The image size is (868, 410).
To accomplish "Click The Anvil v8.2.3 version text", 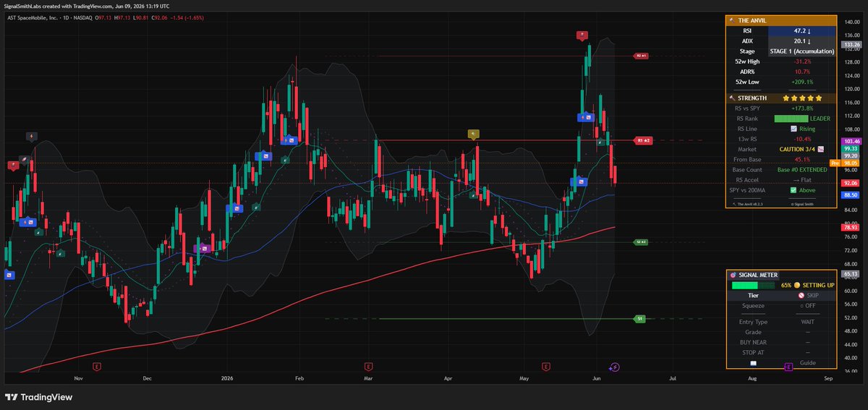I will point(750,205).
